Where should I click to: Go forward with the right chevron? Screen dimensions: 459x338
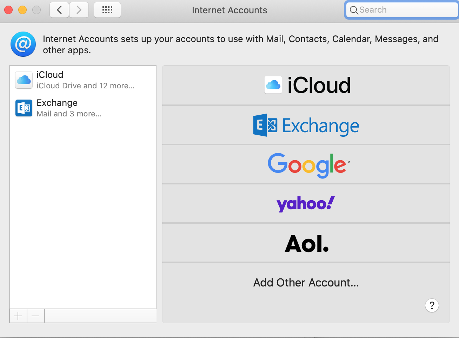pos(79,10)
